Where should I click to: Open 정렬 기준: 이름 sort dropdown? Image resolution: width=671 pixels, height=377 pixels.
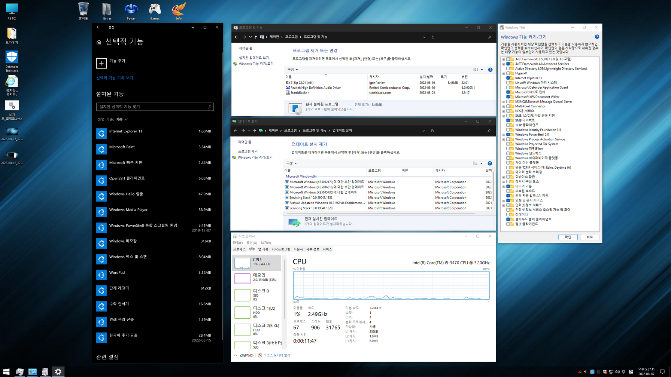[113, 119]
